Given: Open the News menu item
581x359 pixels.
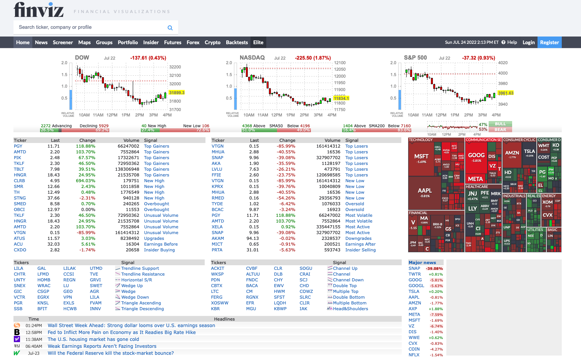Looking at the screenshot, I should [x=41, y=42].
